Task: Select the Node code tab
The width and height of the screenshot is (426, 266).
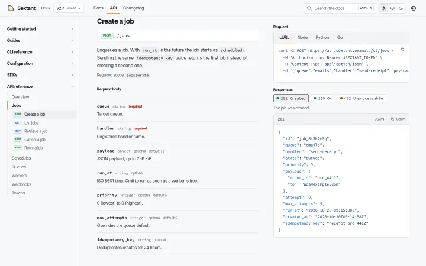Action: 302,37
